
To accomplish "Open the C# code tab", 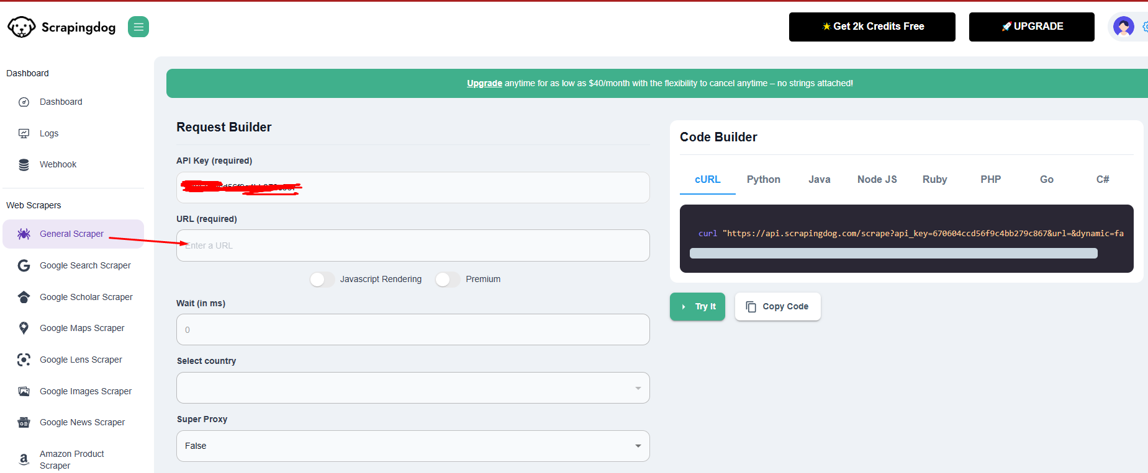I will point(1103,180).
